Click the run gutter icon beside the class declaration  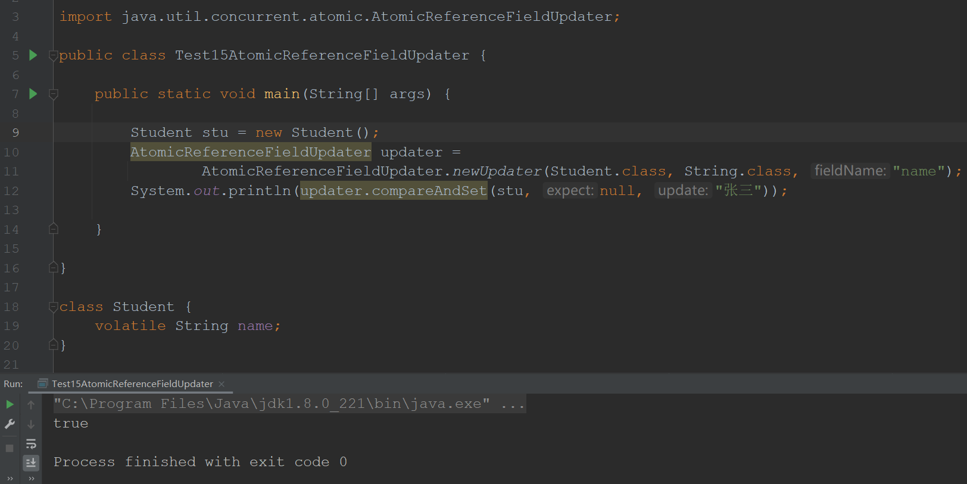click(x=33, y=55)
